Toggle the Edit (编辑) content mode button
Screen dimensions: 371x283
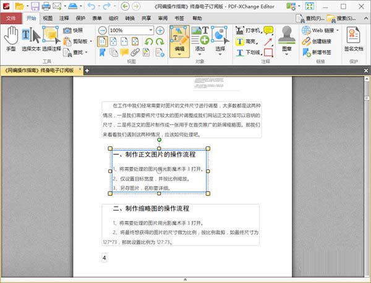179,38
